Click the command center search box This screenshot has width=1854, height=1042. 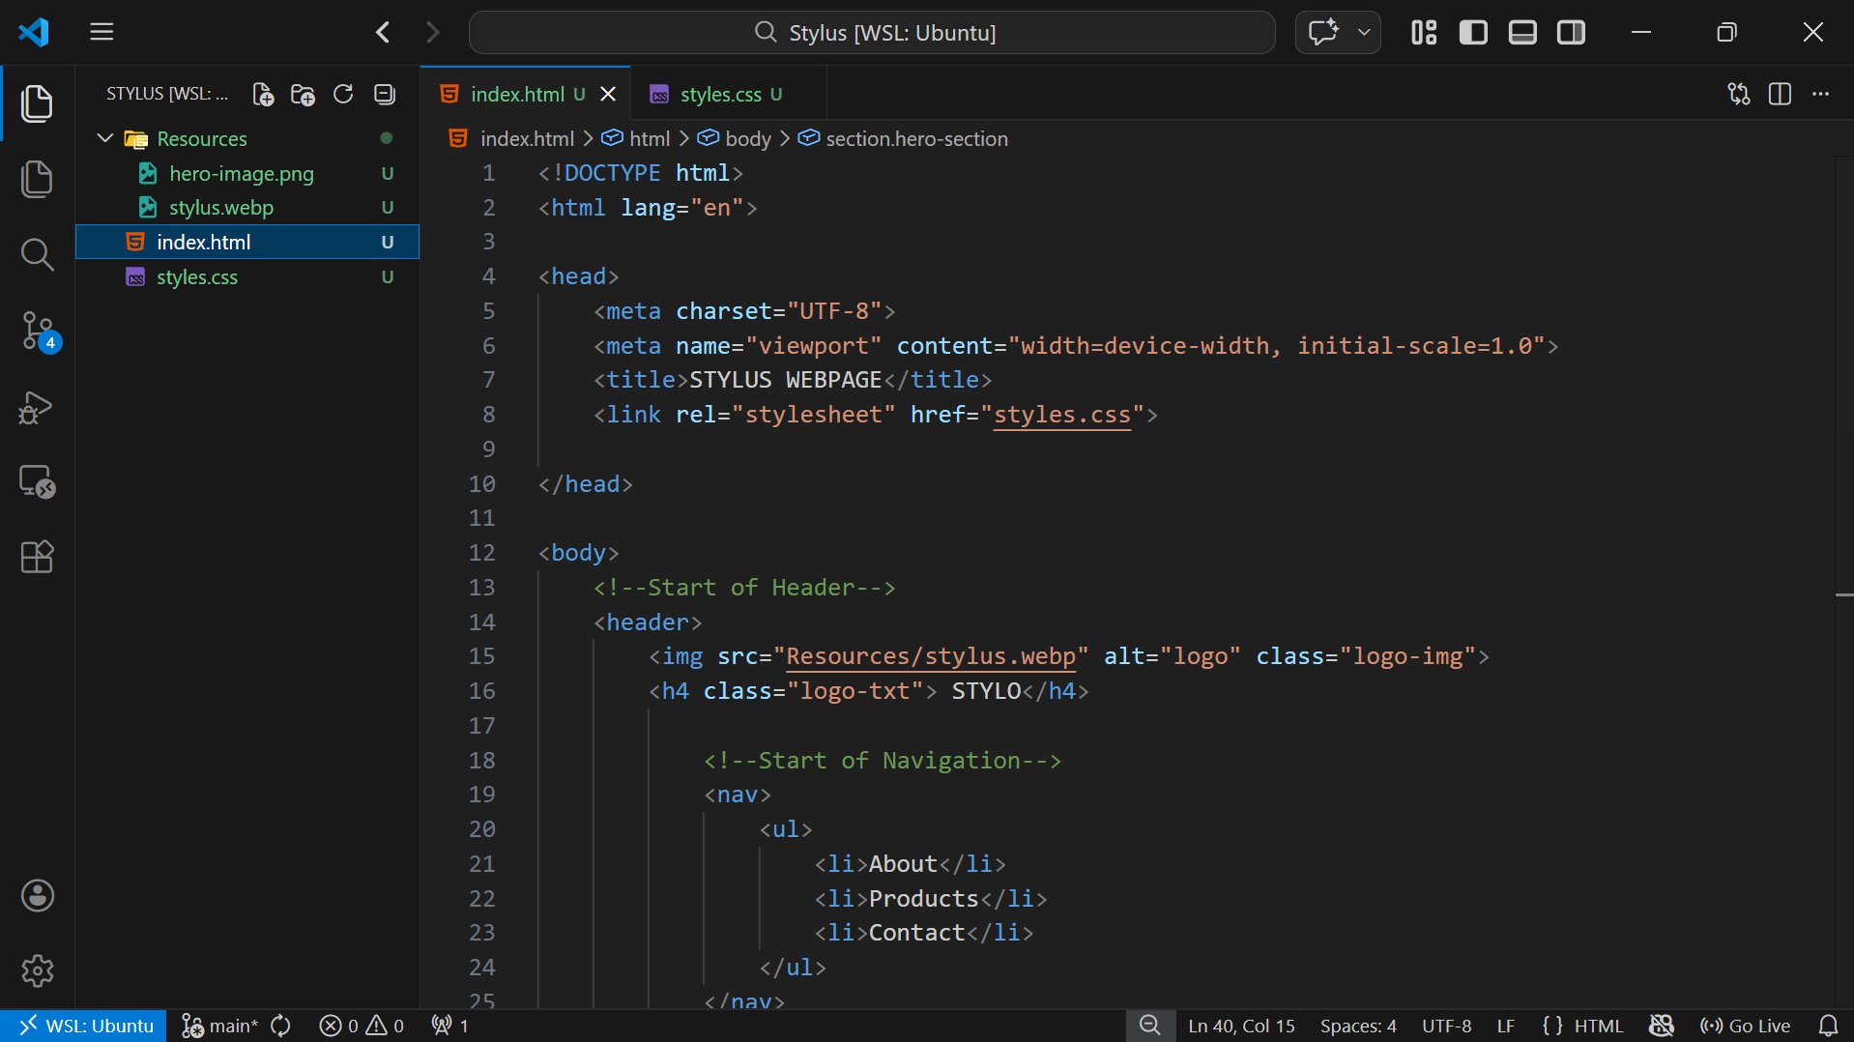(x=872, y=32)
